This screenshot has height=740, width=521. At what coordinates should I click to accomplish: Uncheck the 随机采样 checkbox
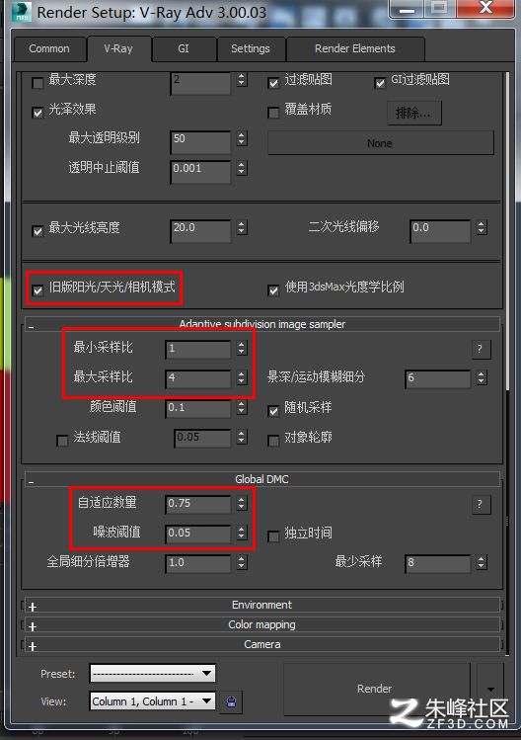point(273,411)
